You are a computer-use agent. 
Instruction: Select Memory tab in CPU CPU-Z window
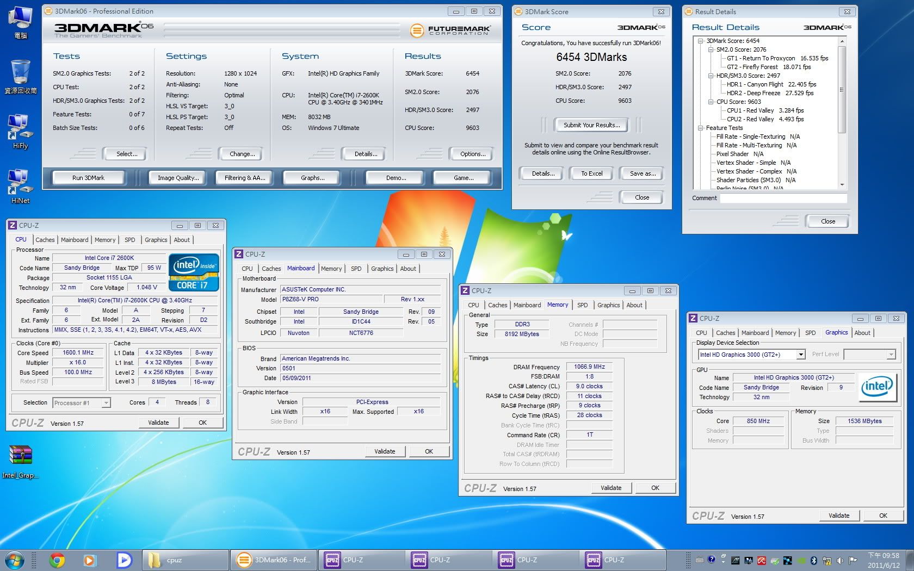pos(105,240)
